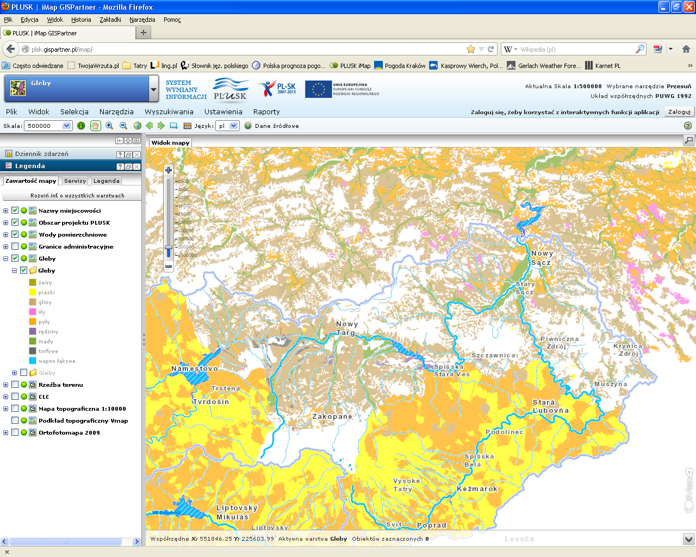Click the żwiry color swatch
The image size is (696, 557).
coord(33,282)
